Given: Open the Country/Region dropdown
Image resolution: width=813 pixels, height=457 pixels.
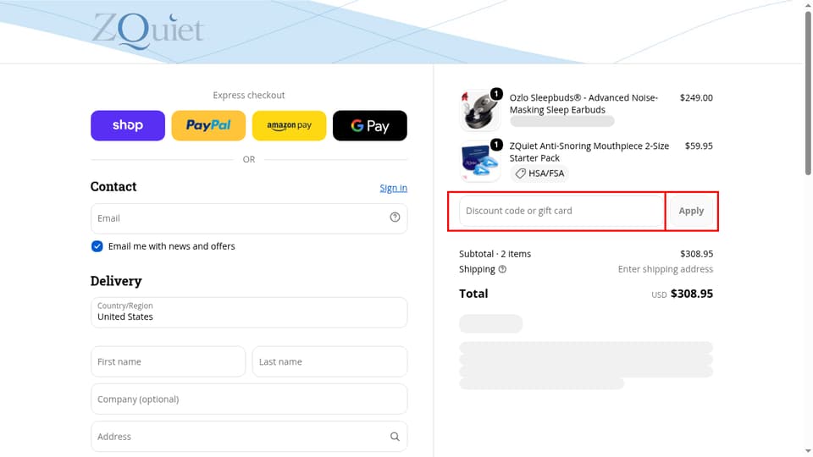Looking at the screenshot, I should 249,312.
